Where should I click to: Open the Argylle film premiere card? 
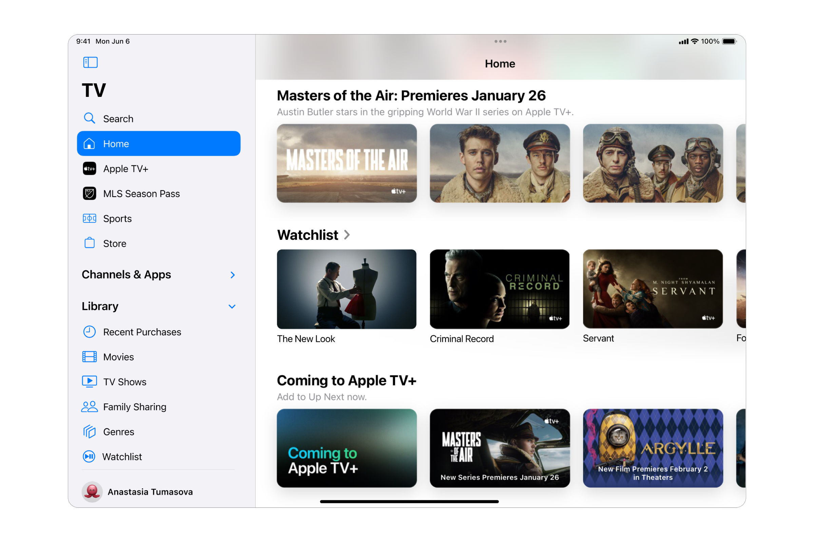(x=653, y=448)
